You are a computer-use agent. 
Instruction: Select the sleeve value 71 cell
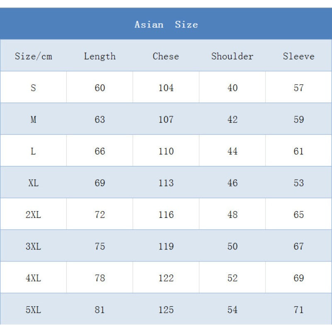point(299,310)
